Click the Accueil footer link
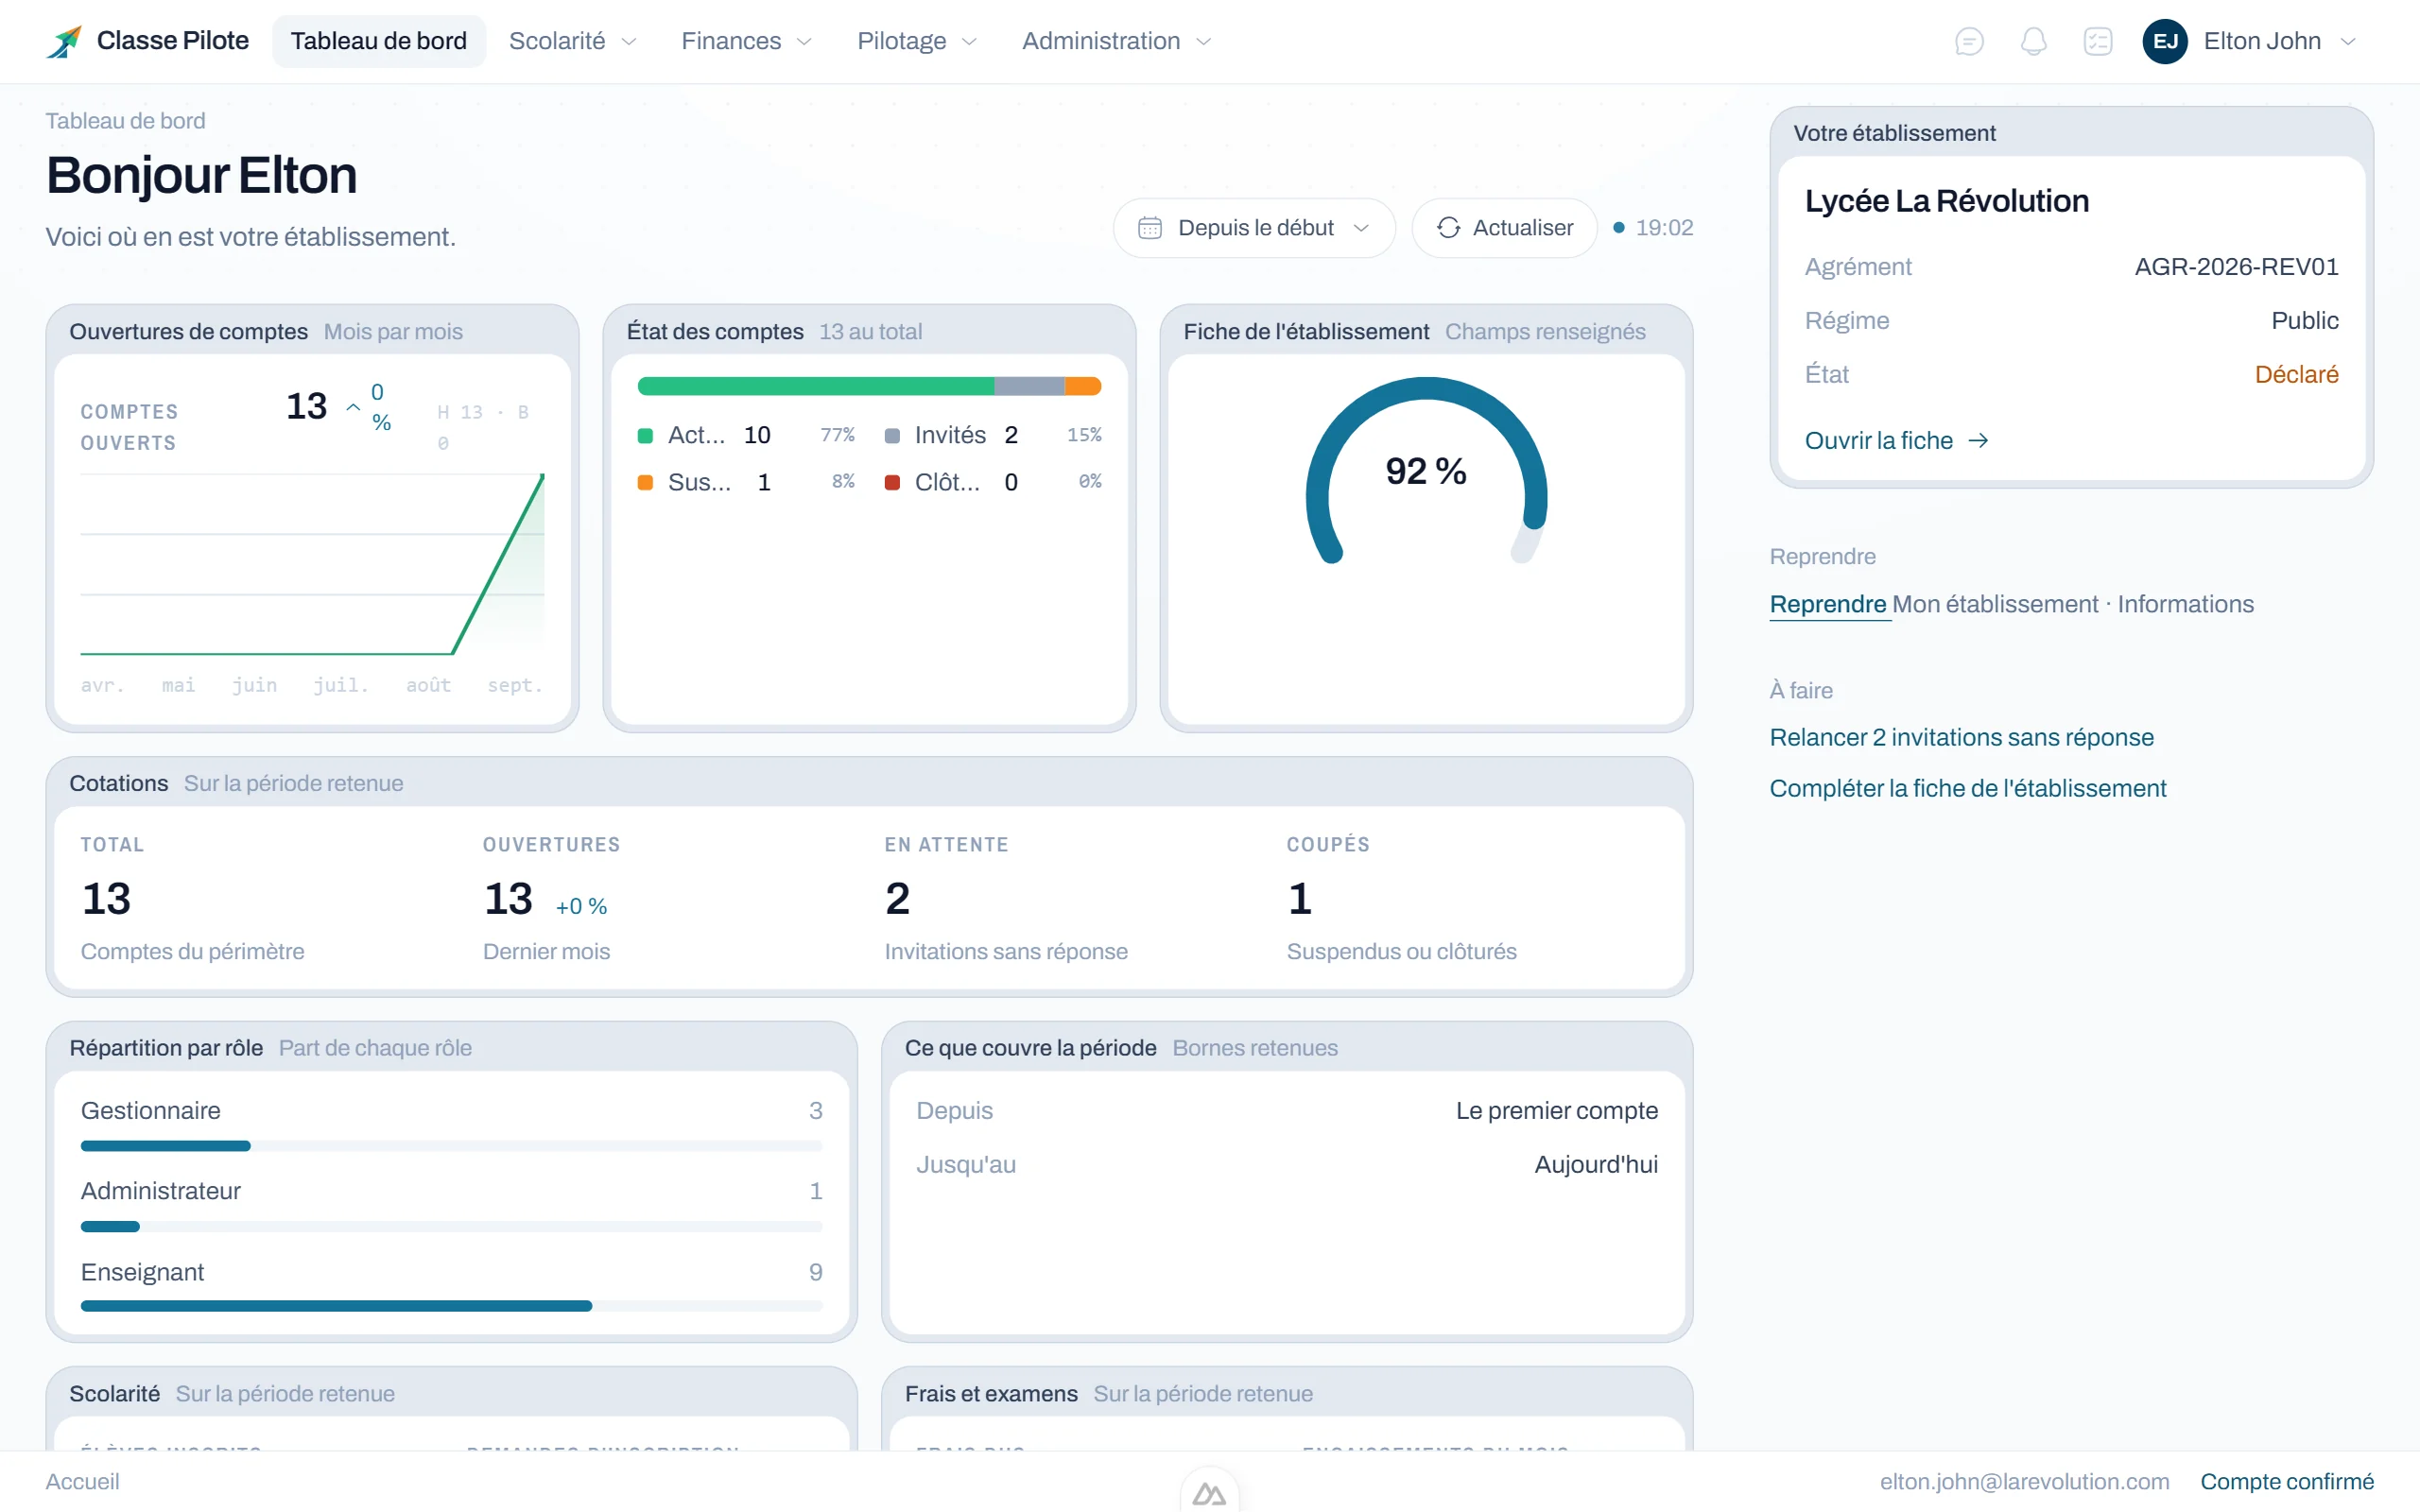The height and width of the screenshot is (1512, 2420). [82, 1481]
